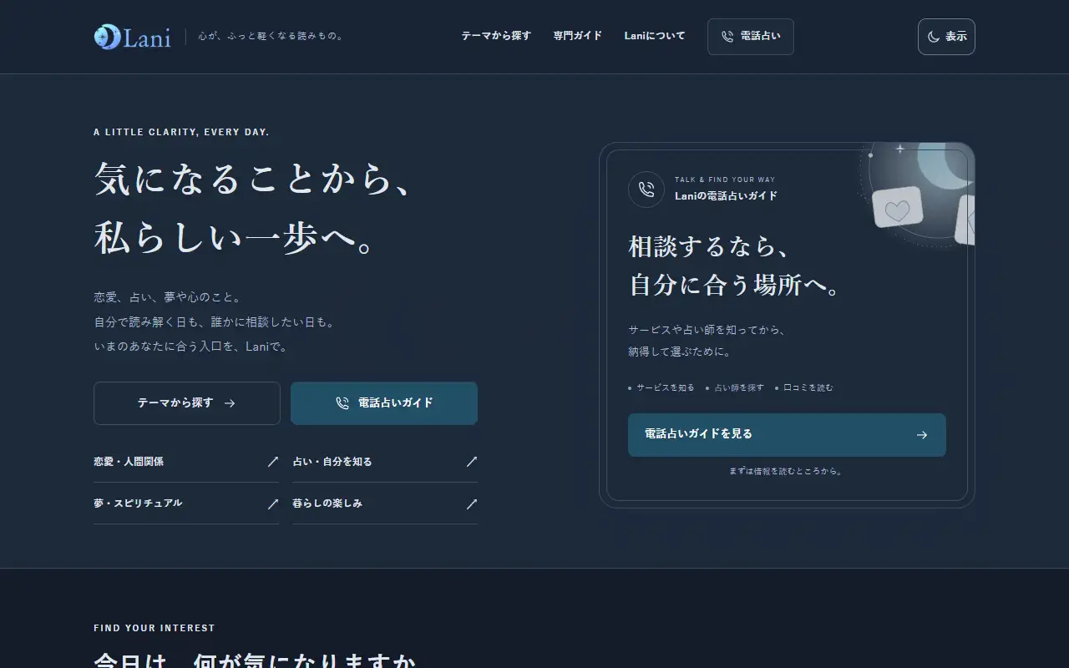Click arrow icon in hero テーマから探す button
The height and width of the screenshot is (668, 1069).
click(230, 403)
